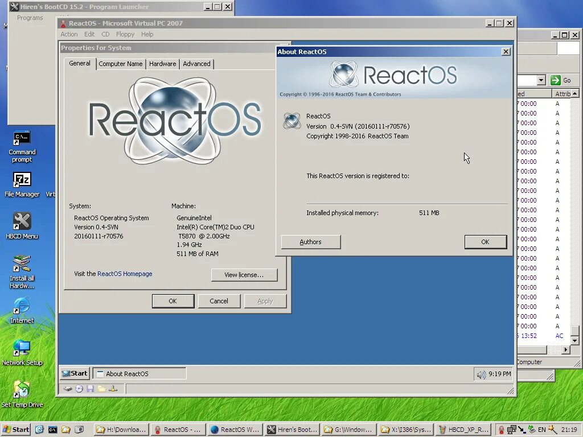Click the command prompt quick launch icon
Viewport: 583px width, 437px height.
[x=52, y=430]
